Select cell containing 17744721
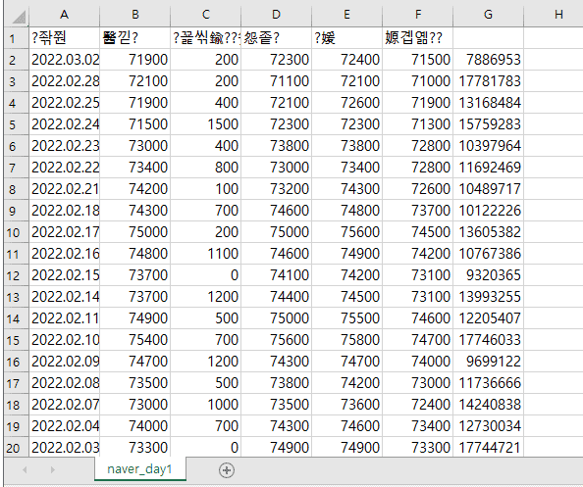 coord(488,447)
